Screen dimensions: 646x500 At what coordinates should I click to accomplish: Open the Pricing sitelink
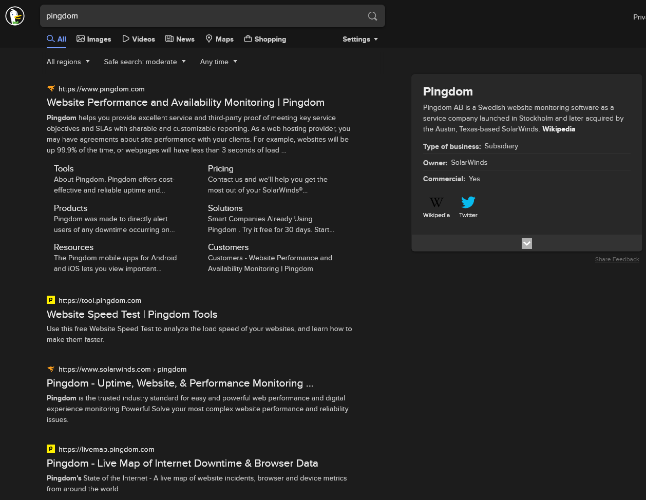coord(221,168)
